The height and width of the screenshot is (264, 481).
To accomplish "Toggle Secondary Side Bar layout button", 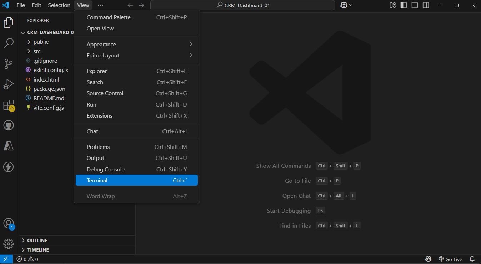I will coord(426,5).
